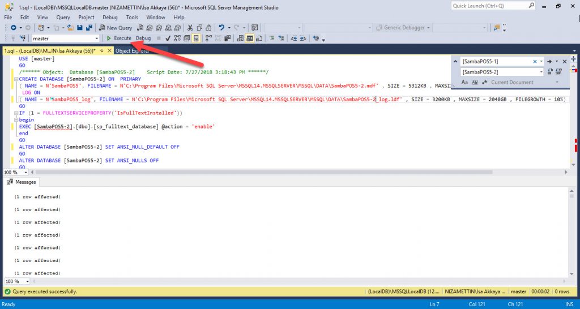Increase indent of selected lines
Viewport: 580px width, 309px height.
pyautogui.click(x=304, y=38)
